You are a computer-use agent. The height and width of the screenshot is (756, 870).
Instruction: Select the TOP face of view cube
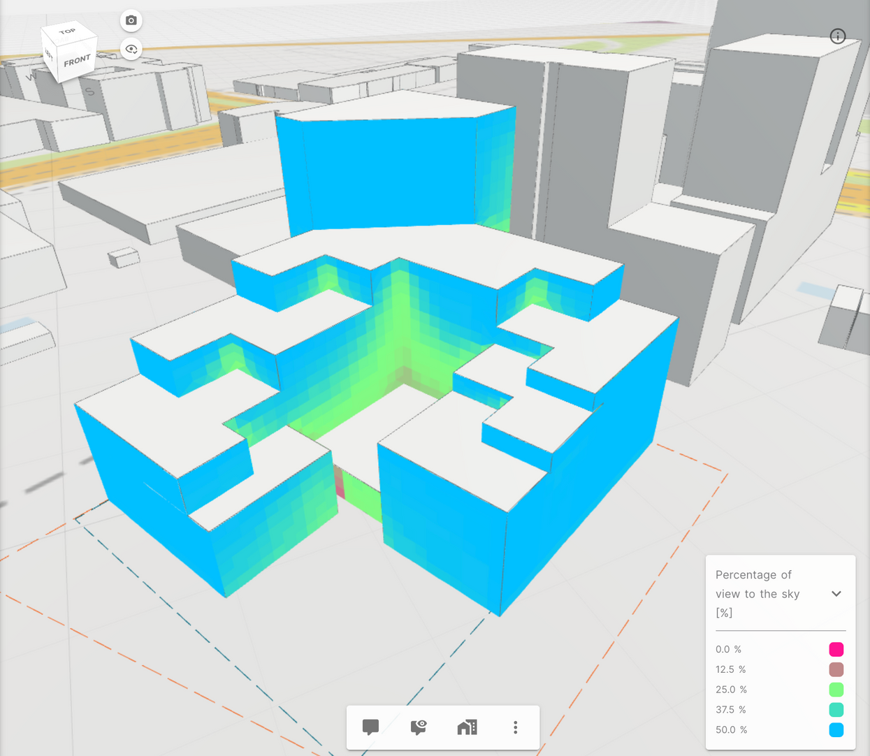(68, 31)
